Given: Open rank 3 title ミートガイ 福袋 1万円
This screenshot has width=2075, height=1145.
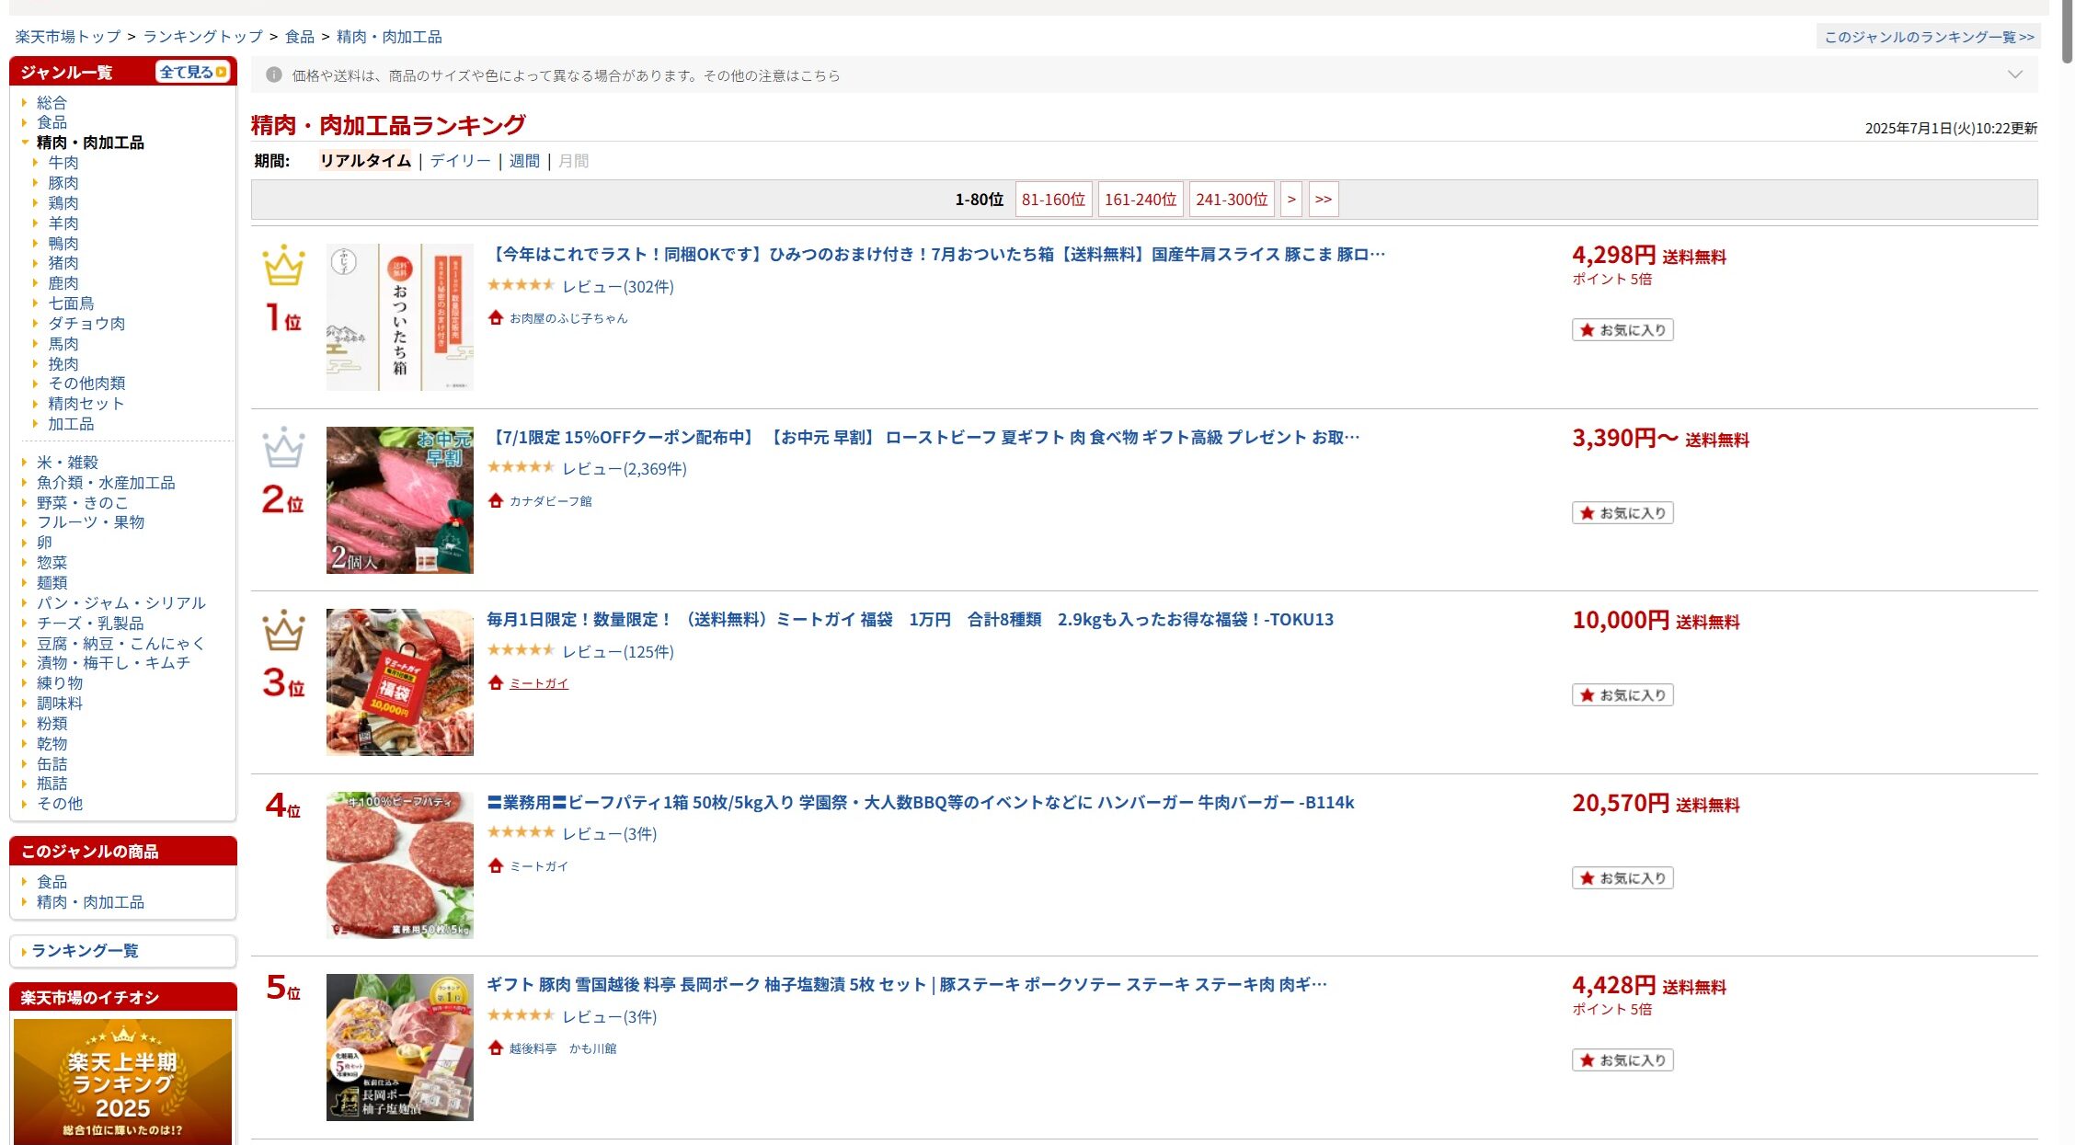Looking at the screenshot, I should (910, 620).
